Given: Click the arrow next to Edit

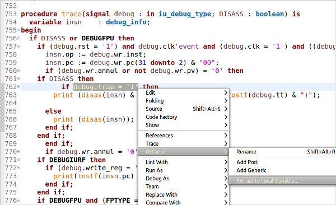Looking at the screenshot, I should click(x=226, y=92).
